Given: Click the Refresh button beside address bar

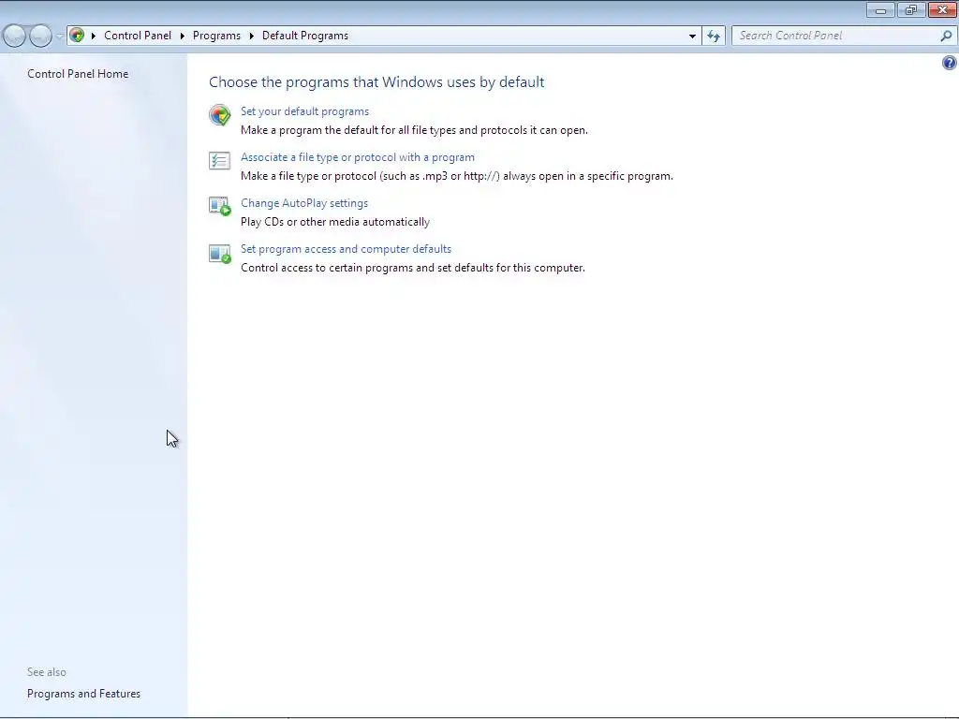Looking at the screenshot, I should [714, 37].
